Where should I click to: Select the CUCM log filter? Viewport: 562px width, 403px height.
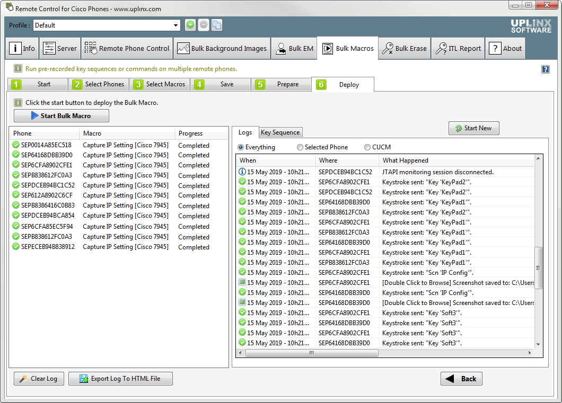pyautogui.click(x=377, y=147)
